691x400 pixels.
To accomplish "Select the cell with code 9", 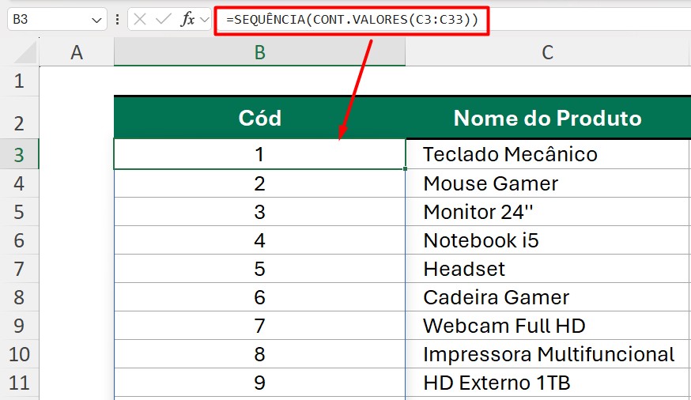I will click(259, 383).
